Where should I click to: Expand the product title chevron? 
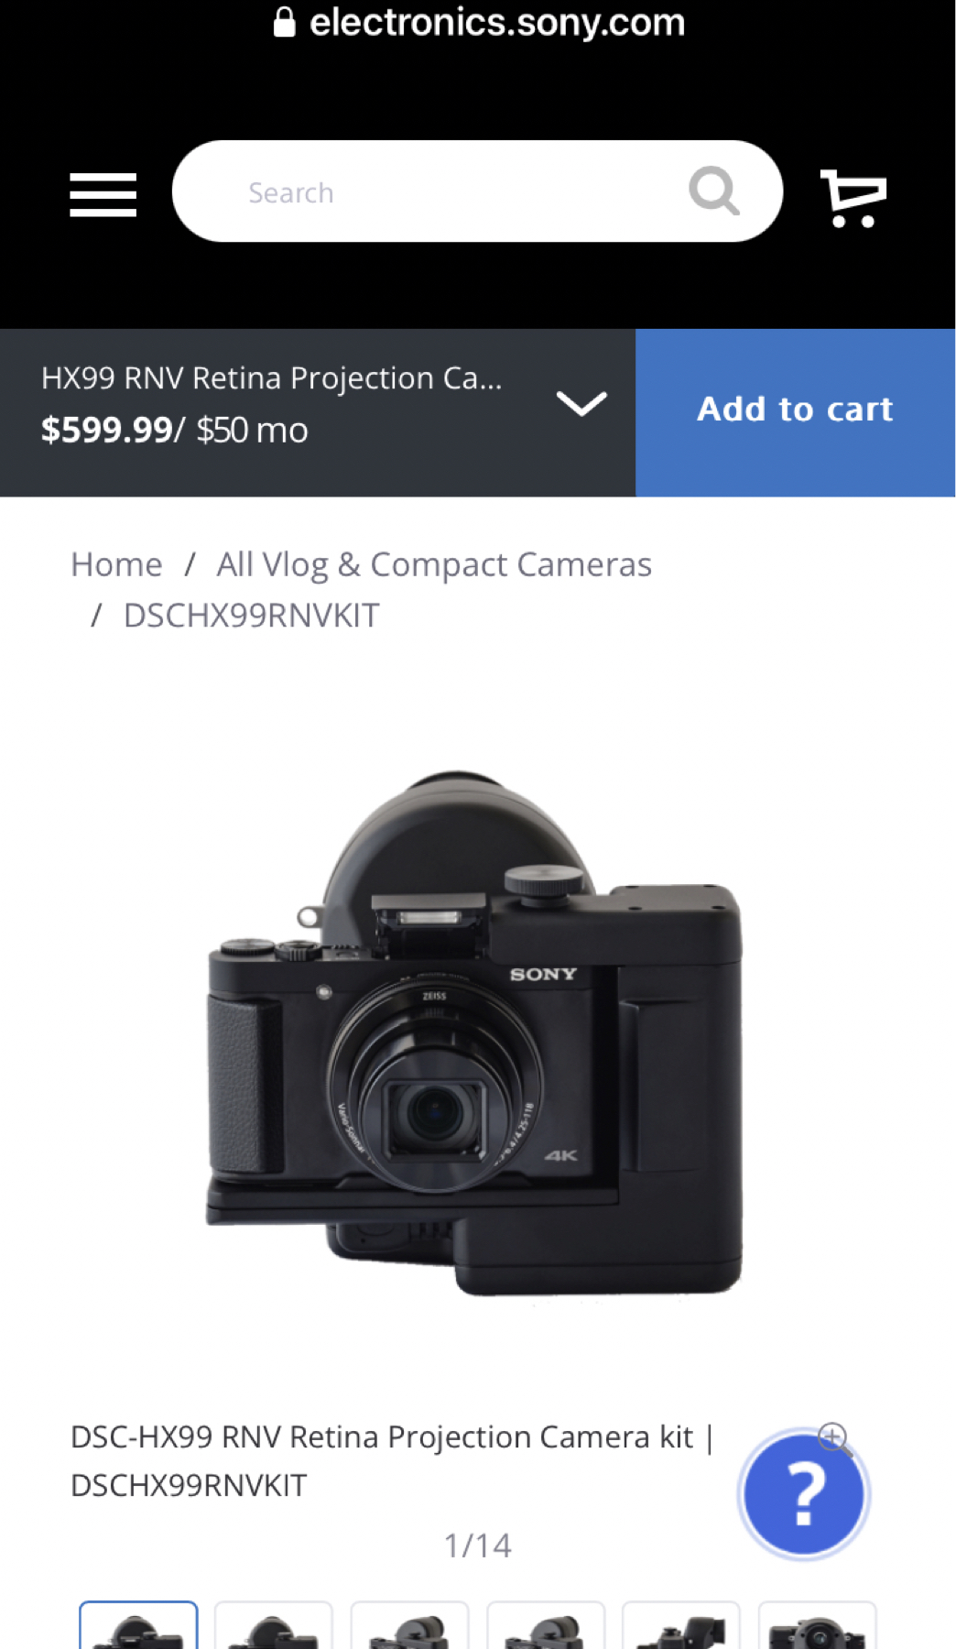581,403
